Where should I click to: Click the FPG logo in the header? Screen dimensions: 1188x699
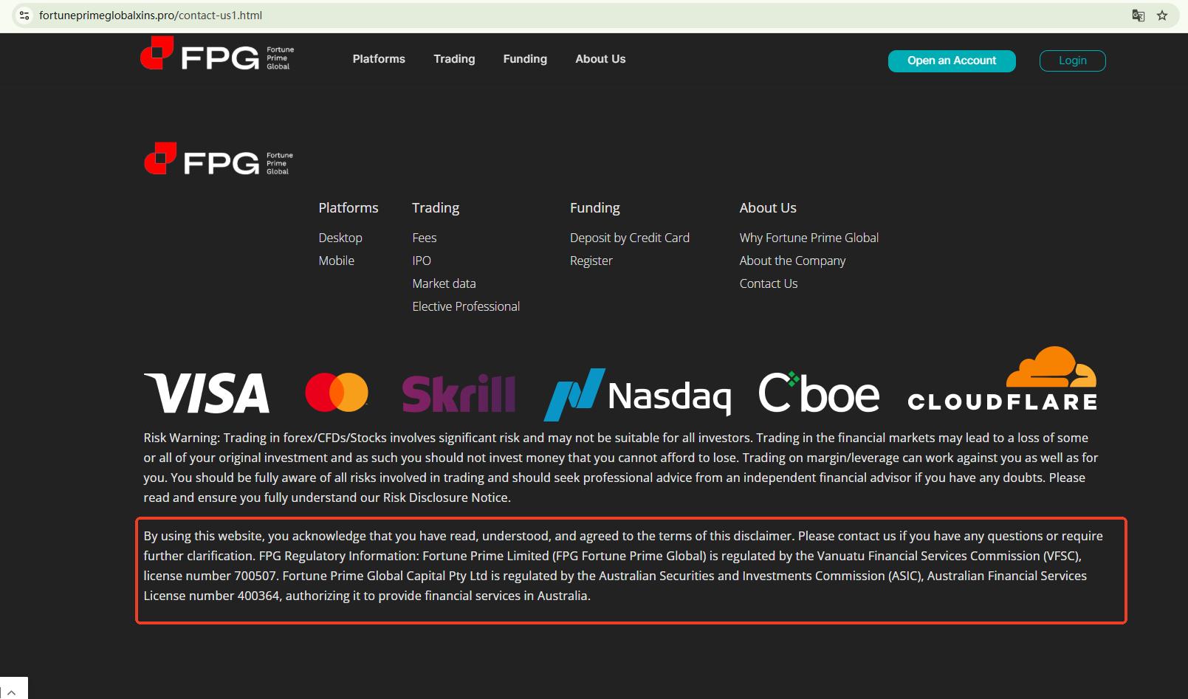click(x=217, y=54)
